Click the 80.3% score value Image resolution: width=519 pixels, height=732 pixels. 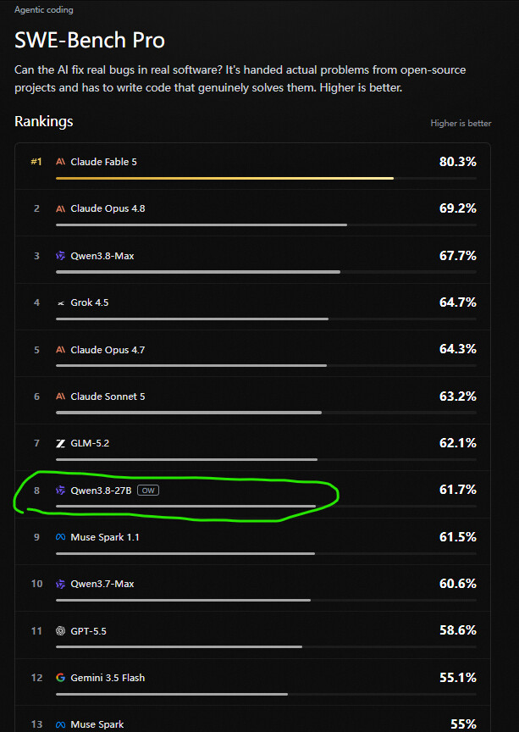[x=457, y=162]
